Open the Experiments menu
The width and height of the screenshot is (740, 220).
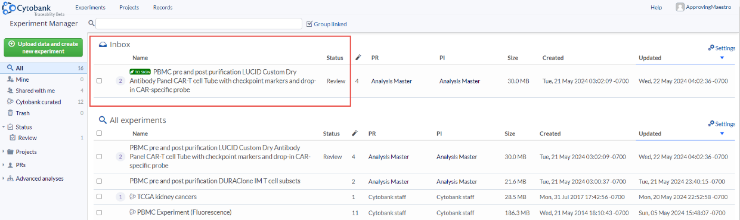(91, 8)
